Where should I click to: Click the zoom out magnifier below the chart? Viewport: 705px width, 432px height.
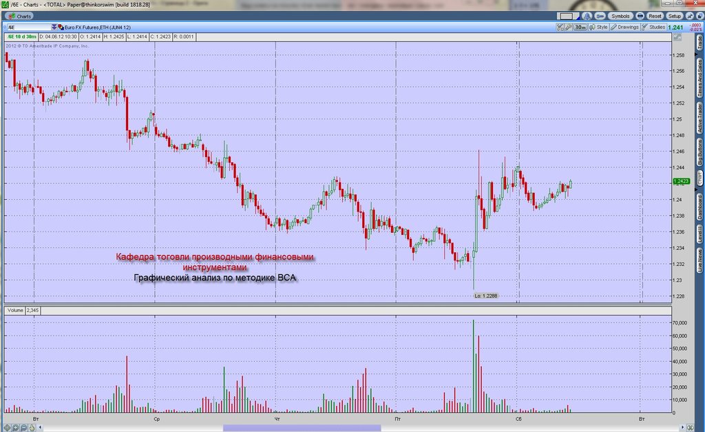tap(23, 427)
